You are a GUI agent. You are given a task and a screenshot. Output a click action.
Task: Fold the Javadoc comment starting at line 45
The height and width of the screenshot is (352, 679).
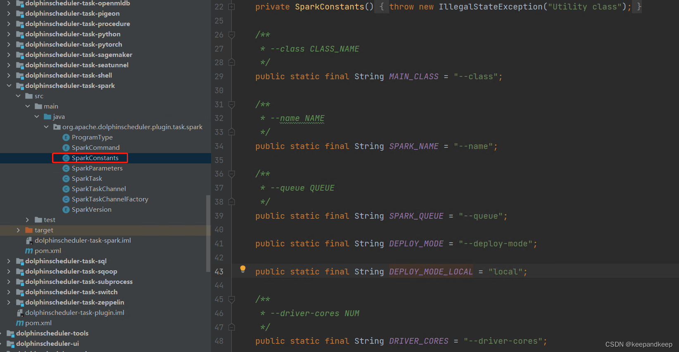click(x=232, y=299)
